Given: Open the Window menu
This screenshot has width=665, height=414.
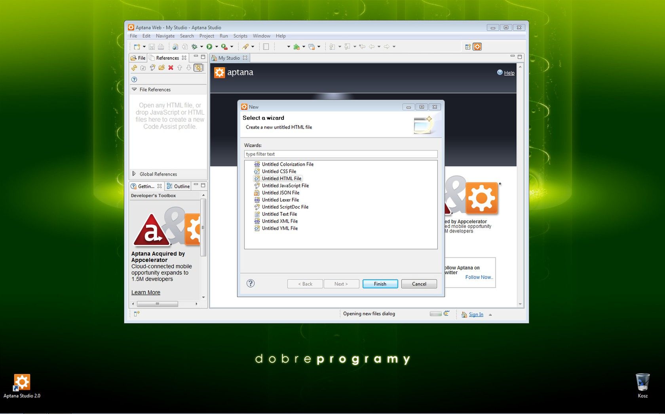Looking at the screenshot, I should tap(262, 36).
